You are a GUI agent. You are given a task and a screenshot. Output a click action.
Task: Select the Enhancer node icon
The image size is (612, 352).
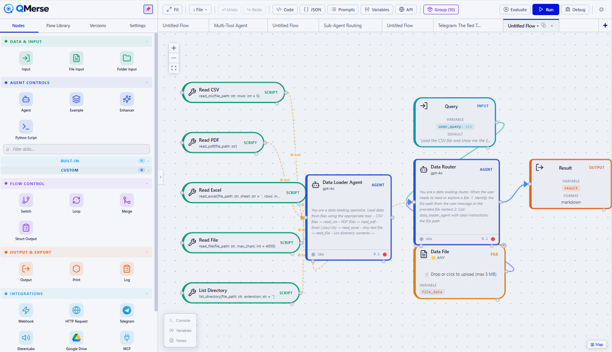coord(127,100)
